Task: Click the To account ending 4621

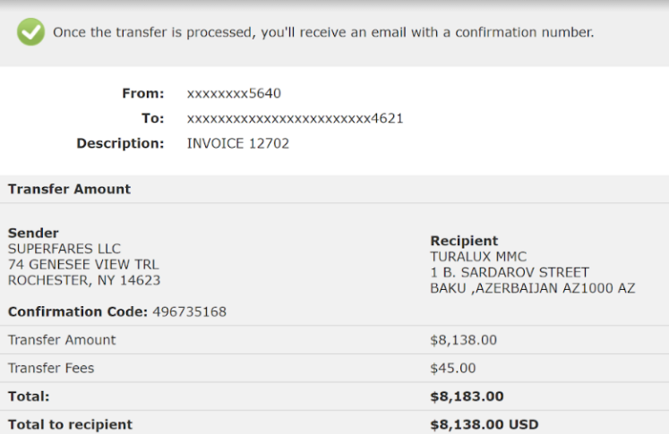Action: point(295,118)
